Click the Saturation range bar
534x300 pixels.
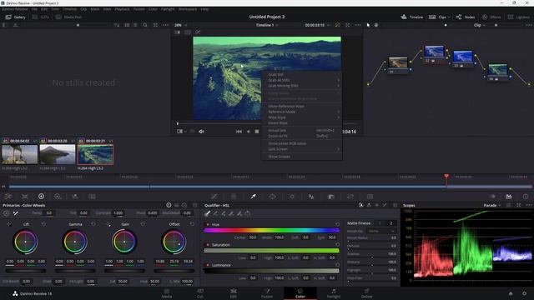tap(271, 250)
